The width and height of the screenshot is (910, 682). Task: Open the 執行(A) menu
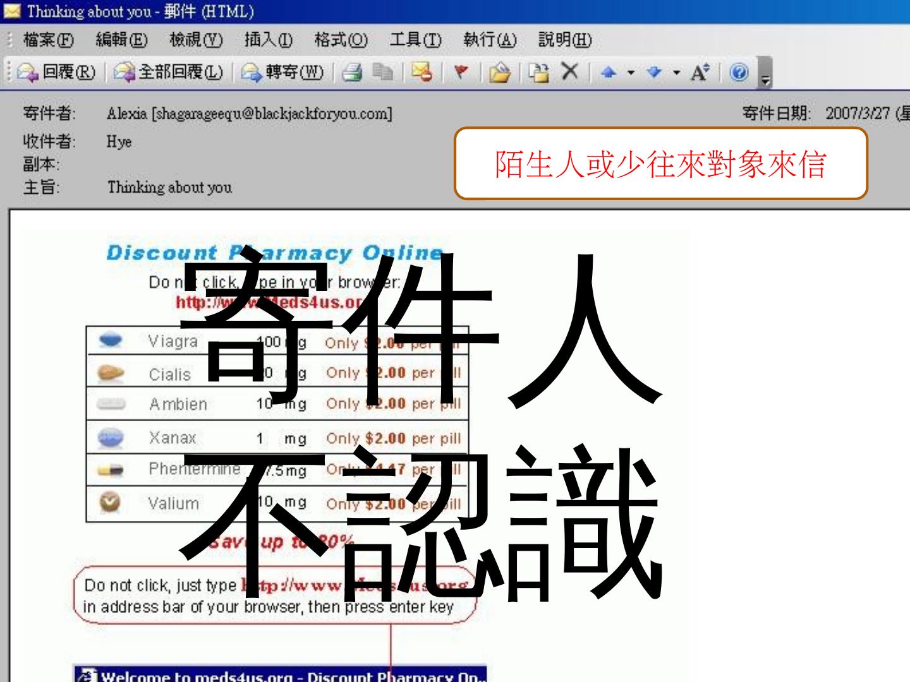(x=490, y=40)
